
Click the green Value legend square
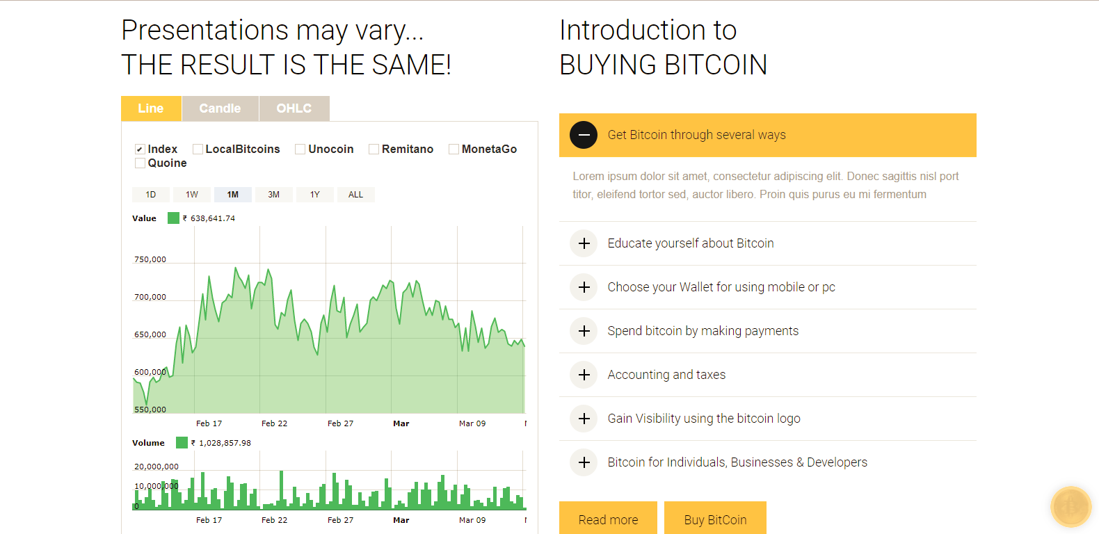[x=173, y=218]
